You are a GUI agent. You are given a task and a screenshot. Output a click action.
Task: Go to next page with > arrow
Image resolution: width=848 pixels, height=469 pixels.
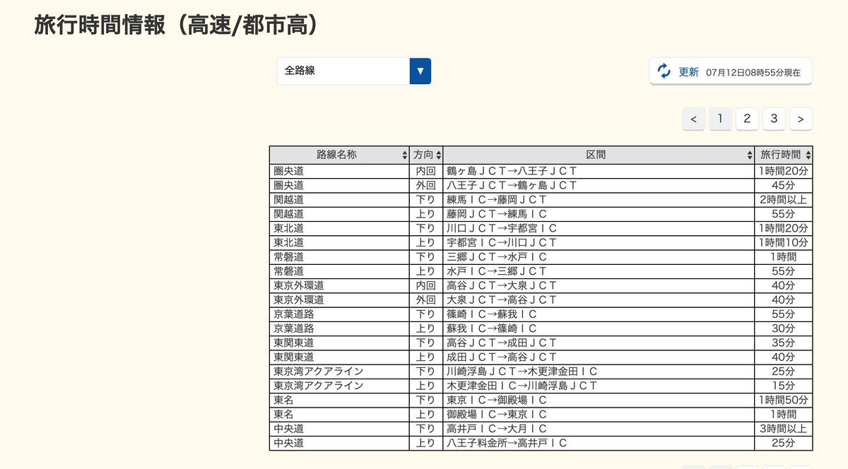tap(801, 119)
